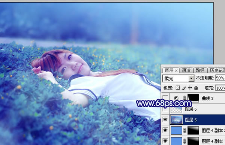225x145 pixels.
Task: Toggle visibility of 图层 4 副本 2
Action: pyautogui.click(x=165, y=130)
